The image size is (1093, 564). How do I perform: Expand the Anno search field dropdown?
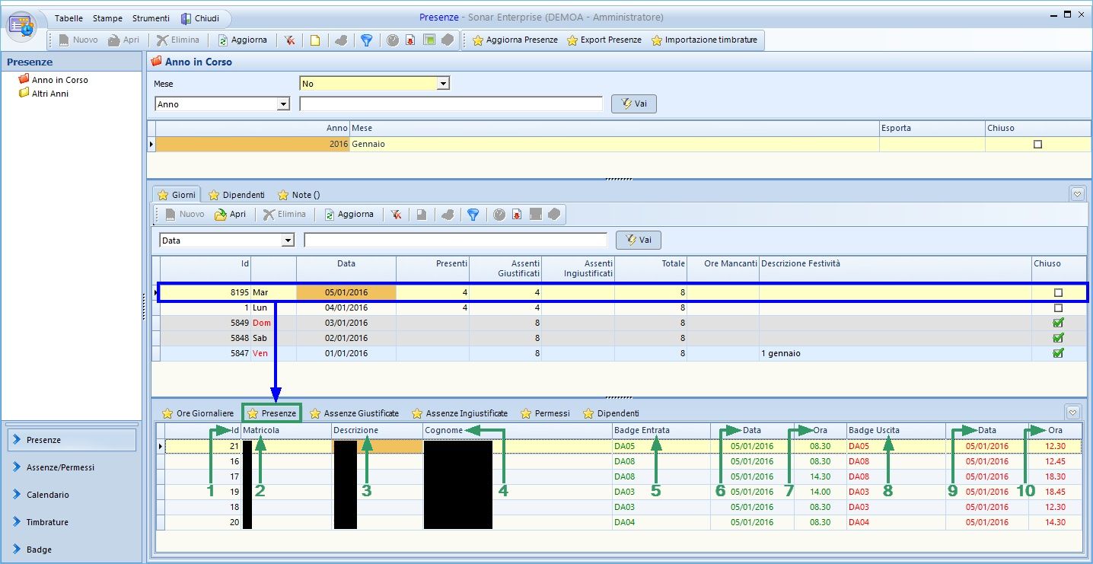[x=284, y=104]
